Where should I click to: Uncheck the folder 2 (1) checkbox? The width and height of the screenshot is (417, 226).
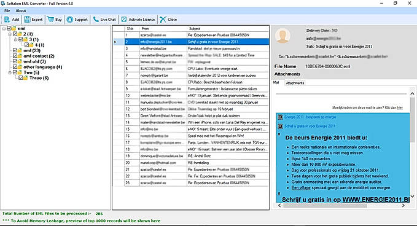15,34
